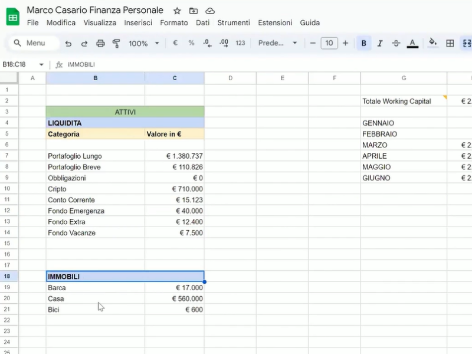Viewport: 472px width, 354px height.
Task: Click the move to folder icon
Action: tap(194, 11)
